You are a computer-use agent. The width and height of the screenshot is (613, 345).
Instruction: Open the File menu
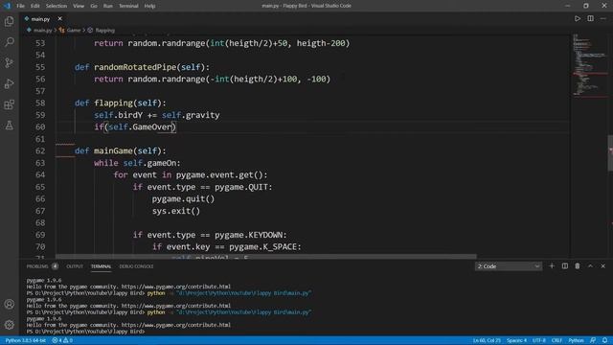tap(20, 6)
